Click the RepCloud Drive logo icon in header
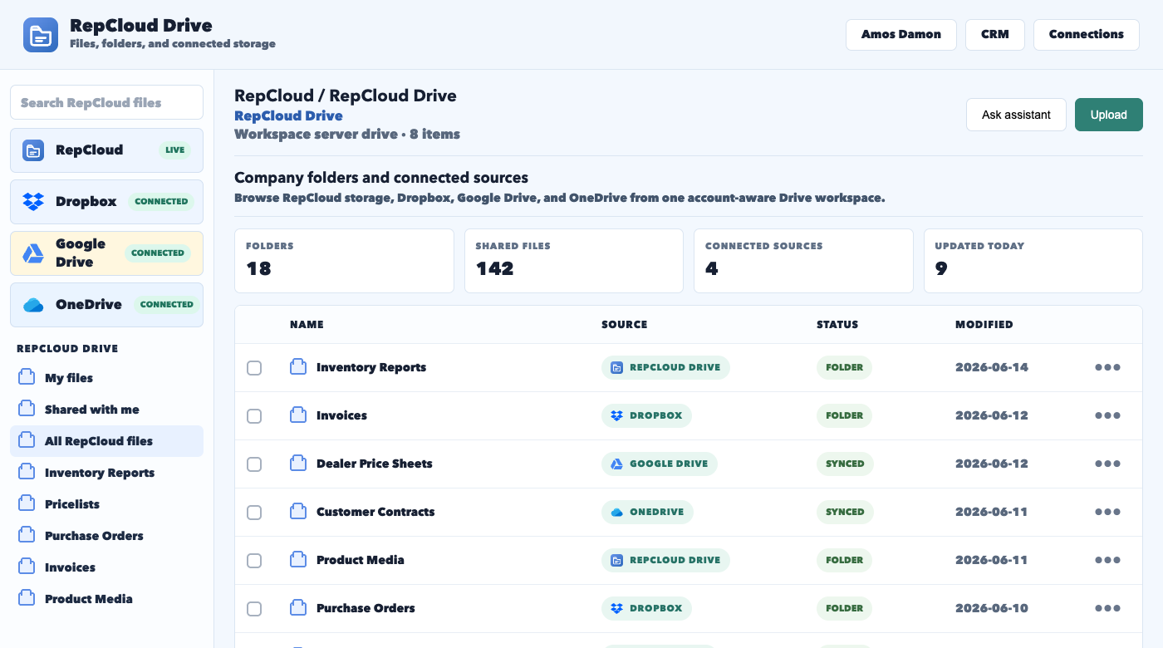The width and height of the screenshot is (1163, 648). click(x=41, y=35)
